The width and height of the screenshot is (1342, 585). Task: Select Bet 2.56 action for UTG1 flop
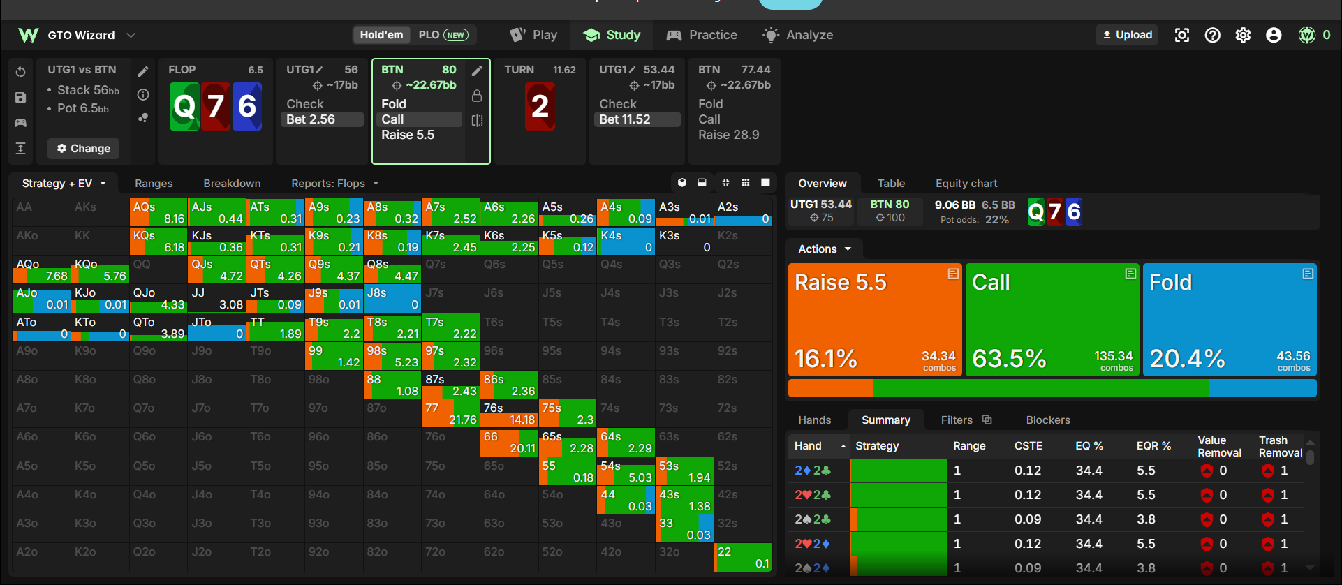click(x=323, y=119)
